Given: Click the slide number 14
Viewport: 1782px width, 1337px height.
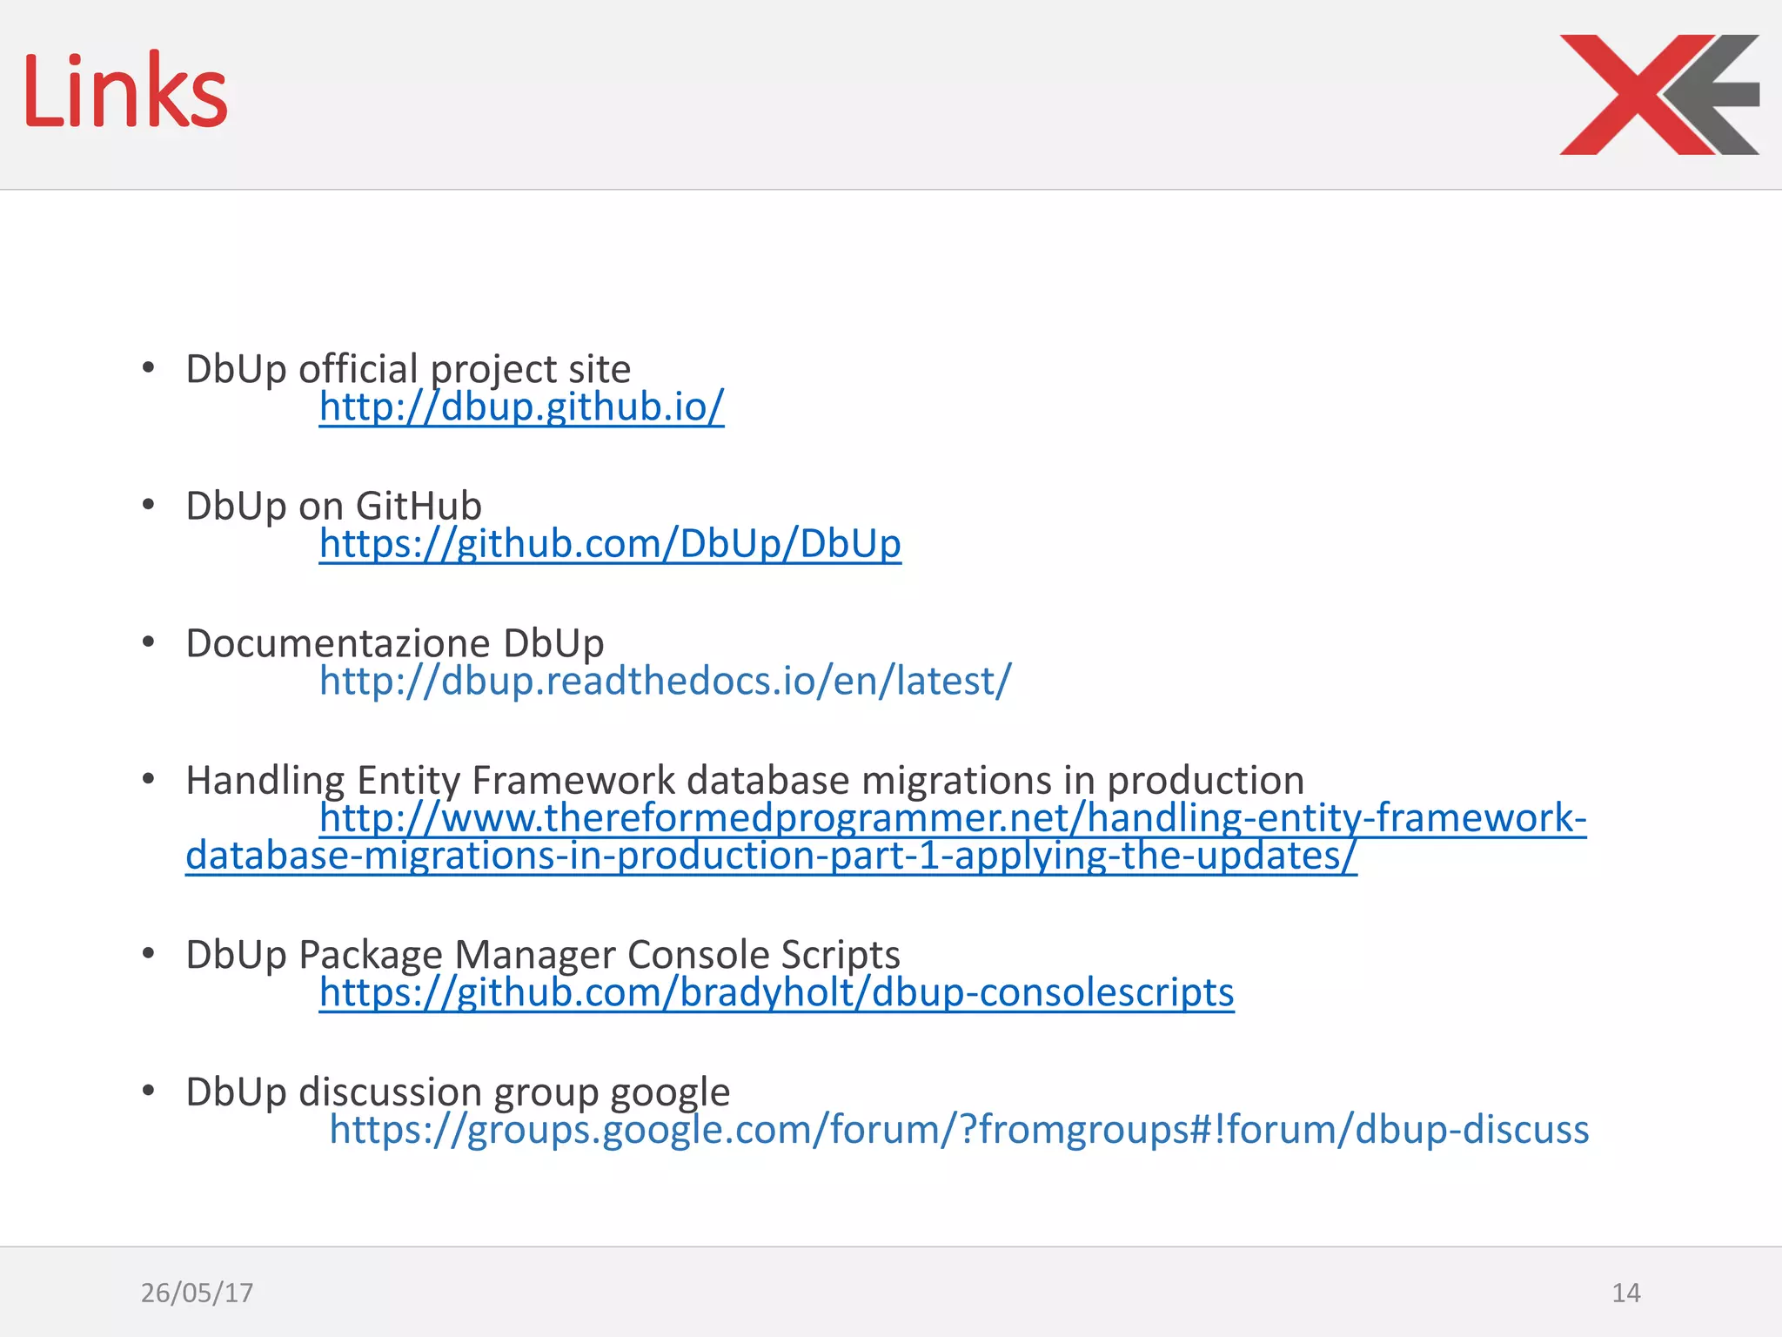Looking at the screenshot, I should pyautogui.click(x=1625, y=1293).
